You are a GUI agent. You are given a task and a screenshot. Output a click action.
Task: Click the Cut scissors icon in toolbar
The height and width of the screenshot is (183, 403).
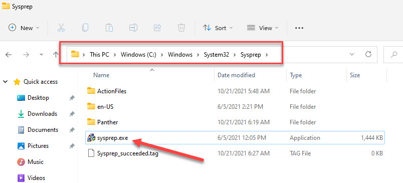pos(61,28)
